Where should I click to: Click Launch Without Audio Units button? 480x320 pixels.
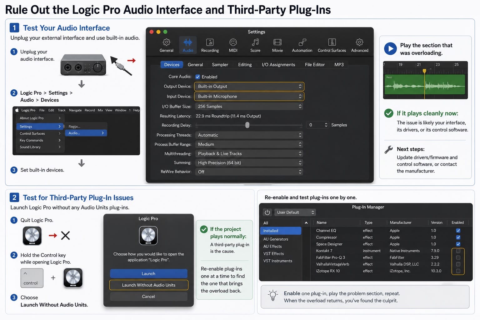coord(148,285)
